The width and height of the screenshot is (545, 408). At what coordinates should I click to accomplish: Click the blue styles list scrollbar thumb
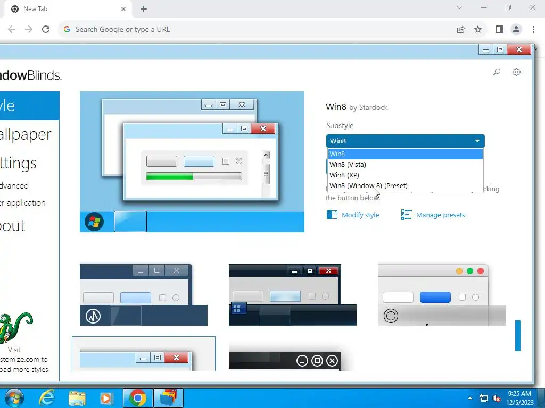click(518, 336)
